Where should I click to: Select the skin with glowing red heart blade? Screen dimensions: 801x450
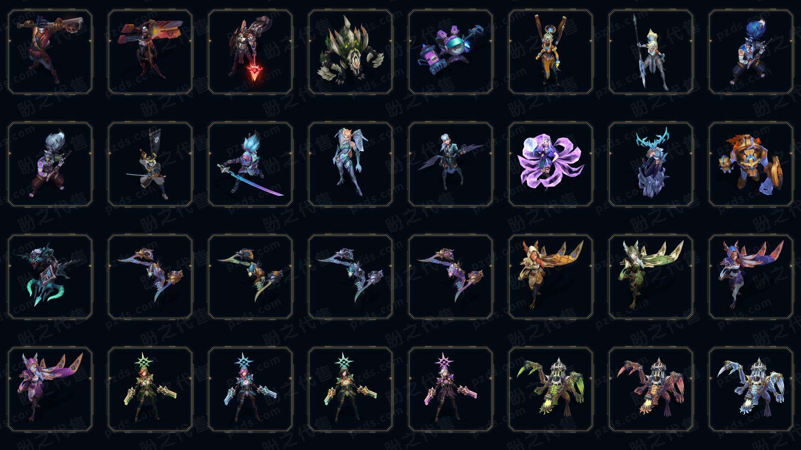pos(250,52)
